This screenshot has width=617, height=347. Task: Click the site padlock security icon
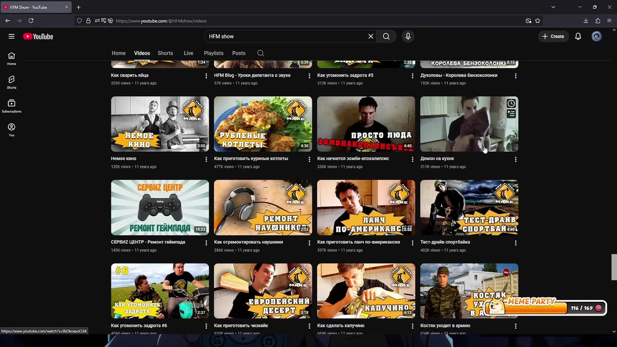click(x=88, y=21)
